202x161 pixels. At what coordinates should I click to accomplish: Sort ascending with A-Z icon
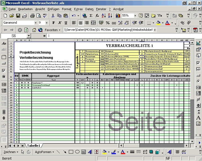pyautogui.click(x=104, y=16)
